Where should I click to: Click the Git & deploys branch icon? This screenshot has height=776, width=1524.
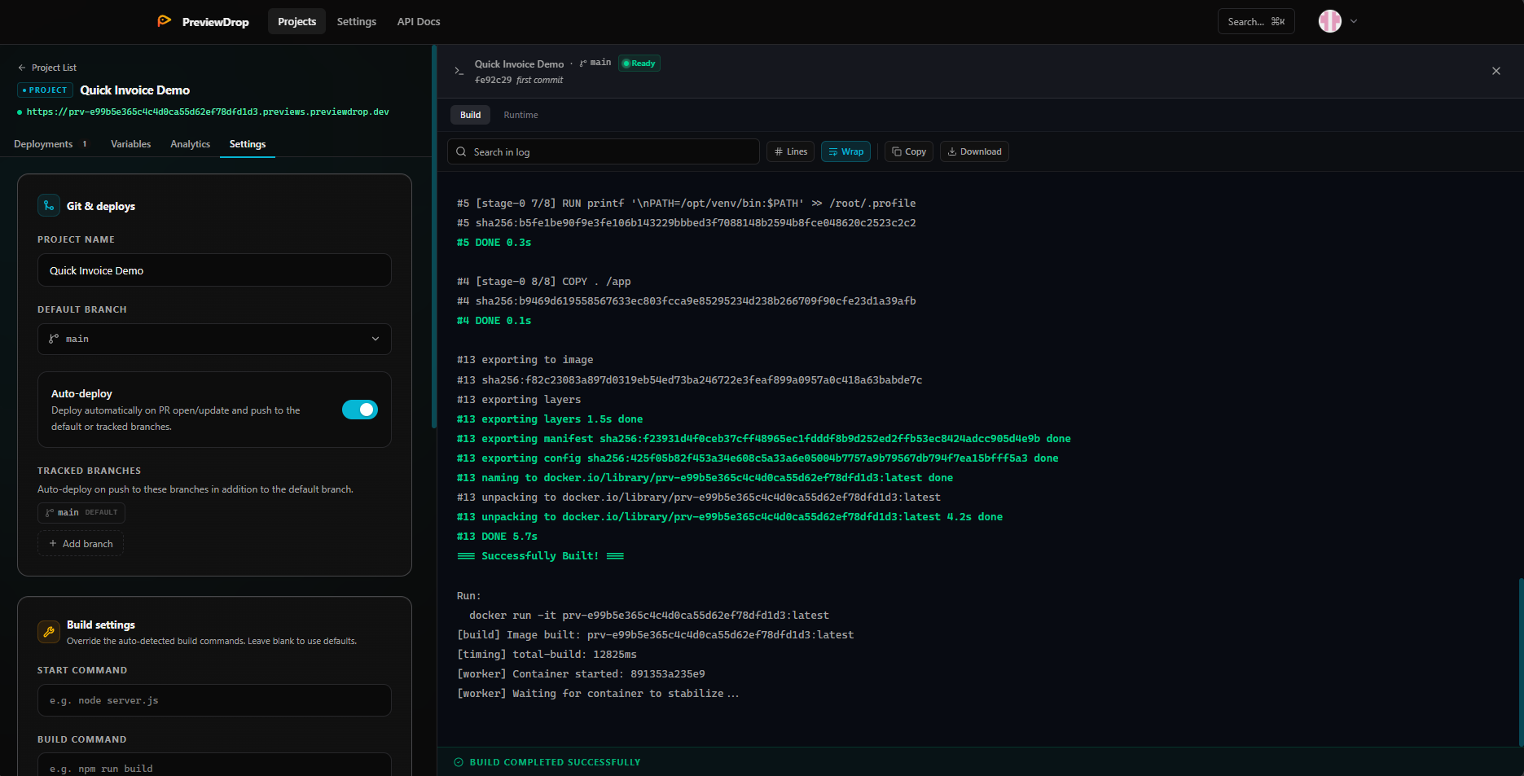49,205
